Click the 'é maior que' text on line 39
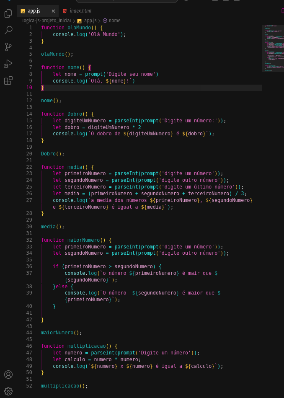The height and width of the screenshot is (398, 284). 198,293
